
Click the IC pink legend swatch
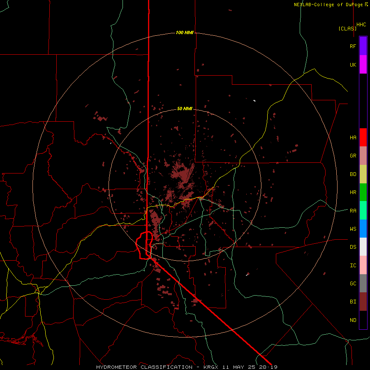363,265
